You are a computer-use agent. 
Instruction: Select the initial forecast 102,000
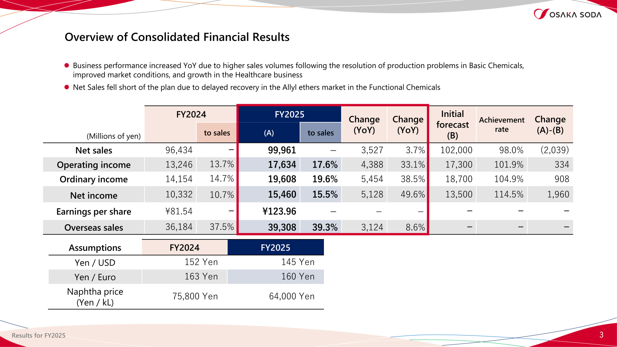tap(456, 150)
